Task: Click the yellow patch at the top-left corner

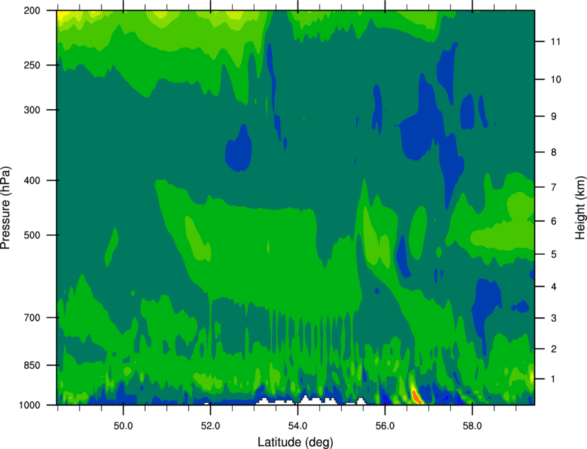Action: 63,16
